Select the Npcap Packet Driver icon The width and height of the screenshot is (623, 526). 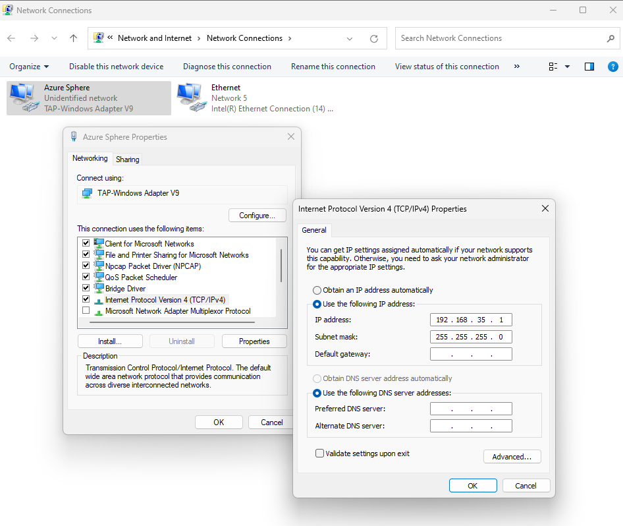(x=99, y=266)
